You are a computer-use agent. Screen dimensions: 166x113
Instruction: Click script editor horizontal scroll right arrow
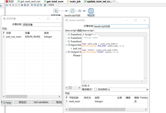click(x=142, y=82)
